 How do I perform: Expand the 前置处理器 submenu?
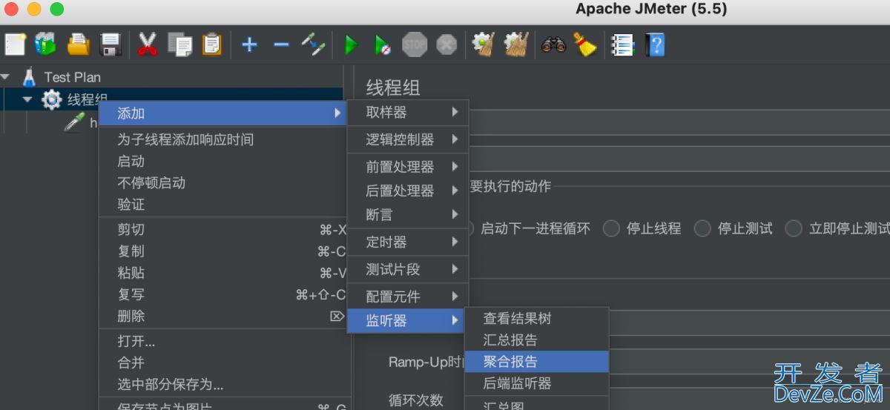[408, 168]
